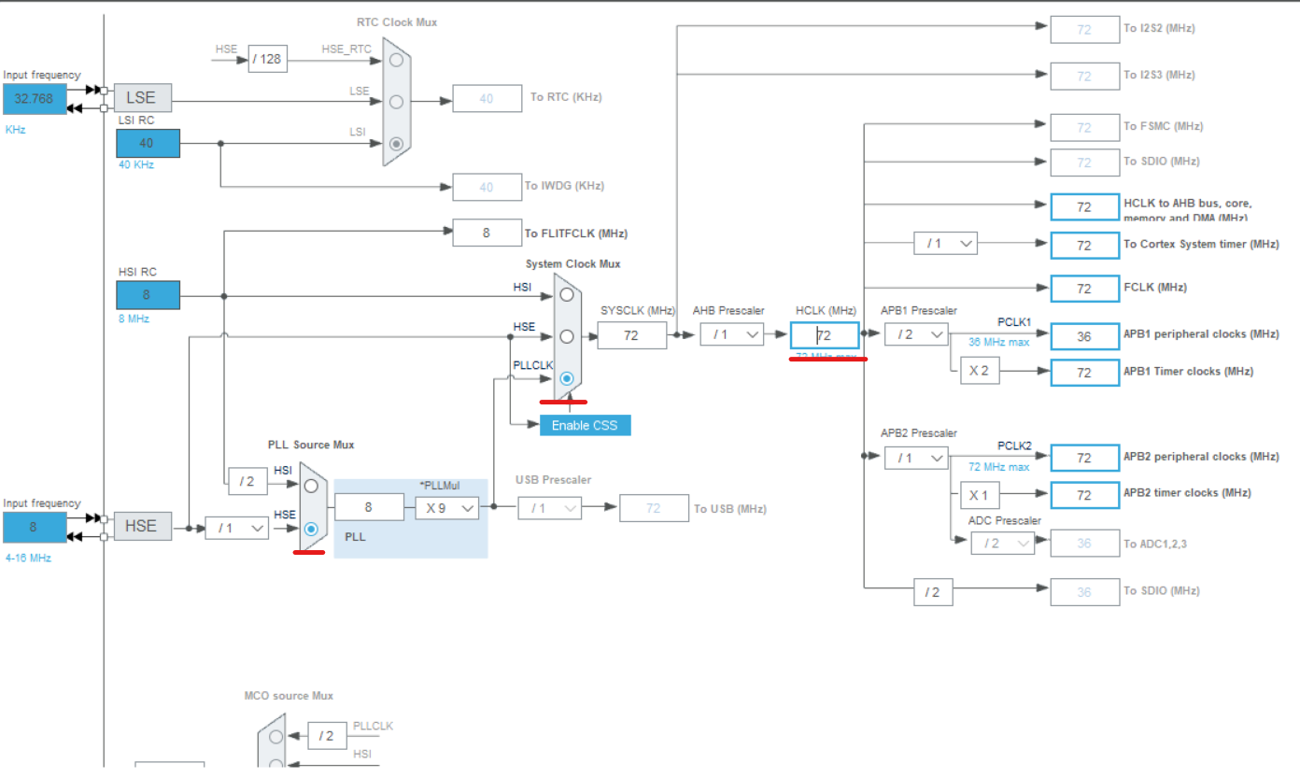Viewport: 1300px width, 778px height.
Task: Select HSI in System Clock Mux
Action: point(567,294)
